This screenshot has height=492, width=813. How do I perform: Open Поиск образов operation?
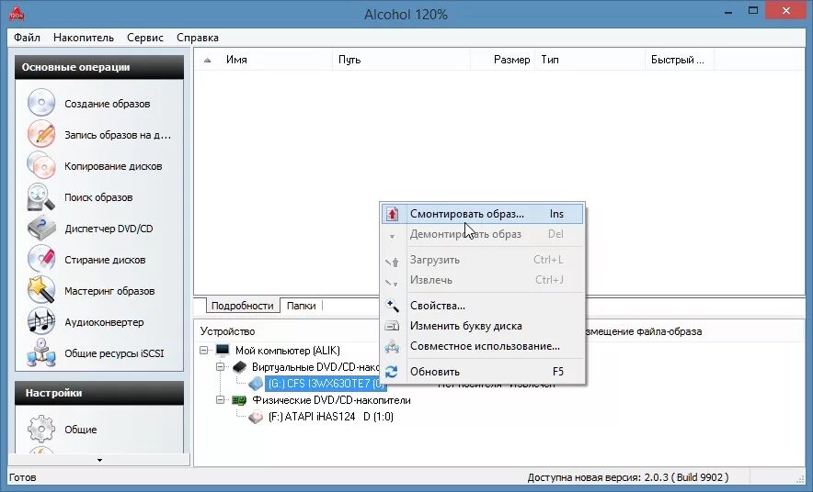pyautogui.click(x=99, y=197)
